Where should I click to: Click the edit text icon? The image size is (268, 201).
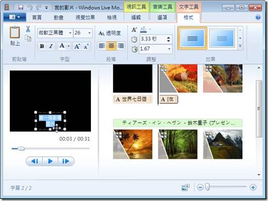[134, 30]
